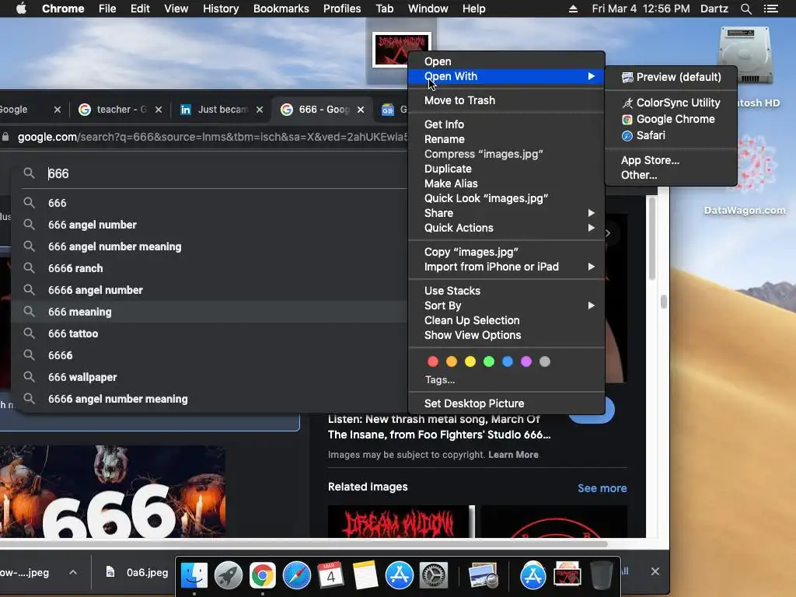Expand Import from iPhone or iPad submenu

coord(507,267)
